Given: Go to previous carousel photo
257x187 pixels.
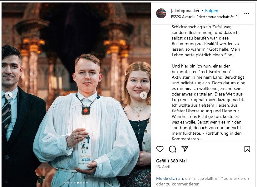Looking at the screenshot, I should coord(9,95).
